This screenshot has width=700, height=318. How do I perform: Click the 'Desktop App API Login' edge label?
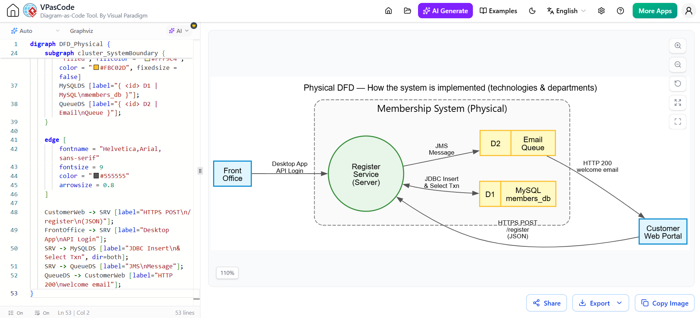[290, 167]
